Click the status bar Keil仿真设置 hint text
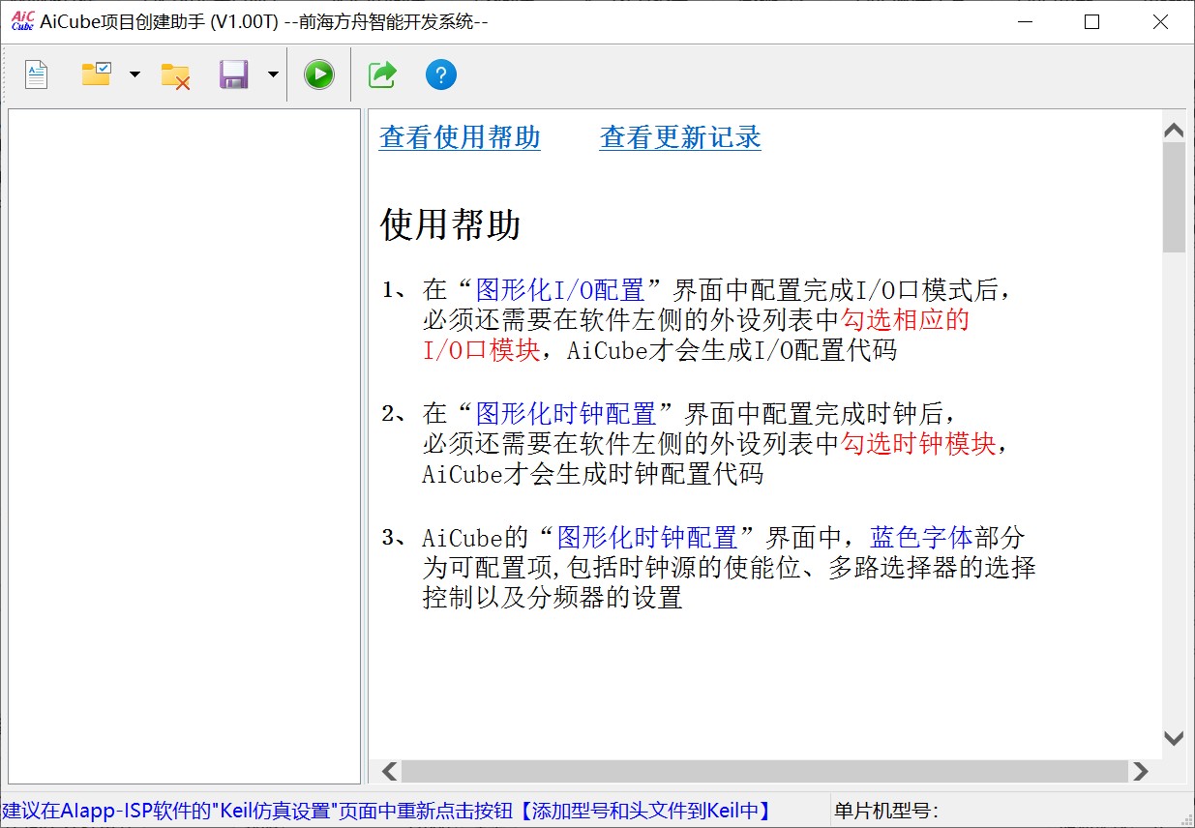Screen dimensions: 1195x828 click(387, 811)
